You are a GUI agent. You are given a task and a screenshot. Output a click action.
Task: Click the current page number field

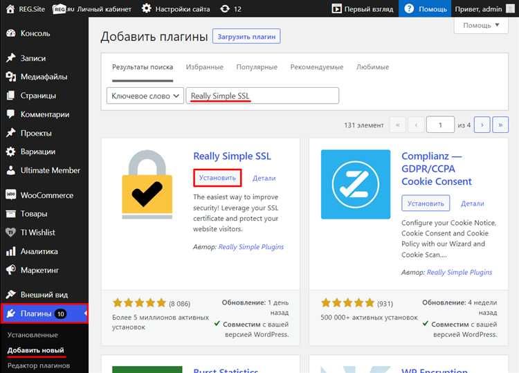click(440, 125)
